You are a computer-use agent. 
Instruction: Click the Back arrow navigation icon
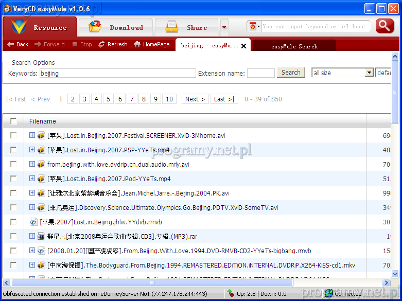point(10,44)
